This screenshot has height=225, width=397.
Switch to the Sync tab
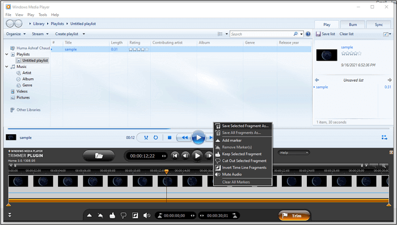click(378, 24)
